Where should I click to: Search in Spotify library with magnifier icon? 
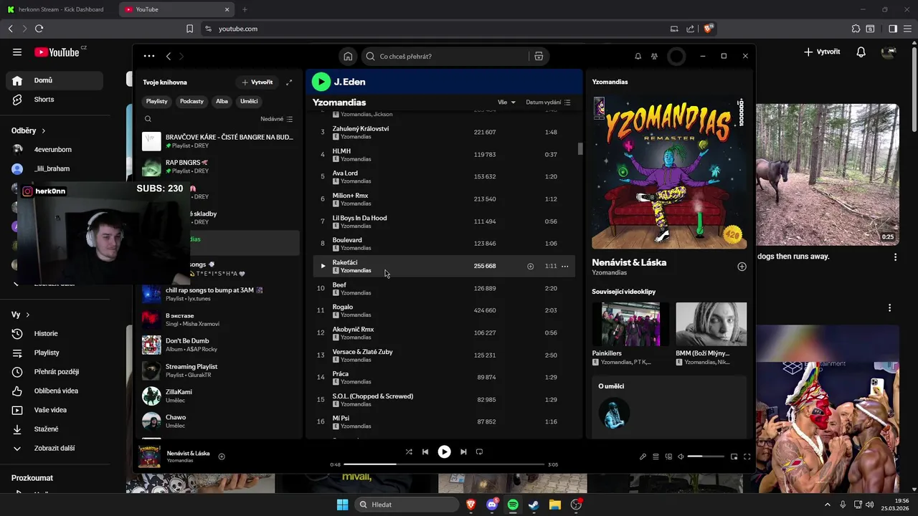pyautogui.click(x=148, y=119)
